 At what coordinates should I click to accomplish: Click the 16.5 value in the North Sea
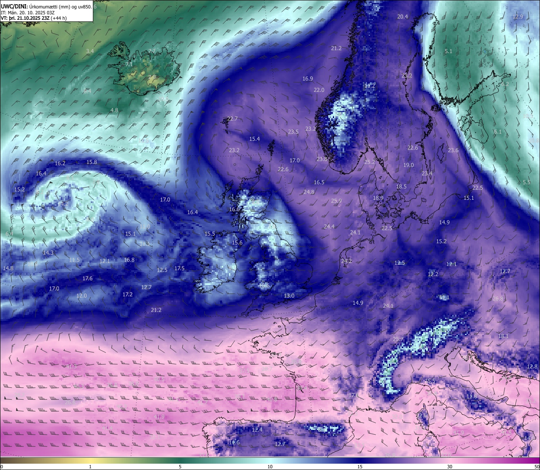pos(319,182)
